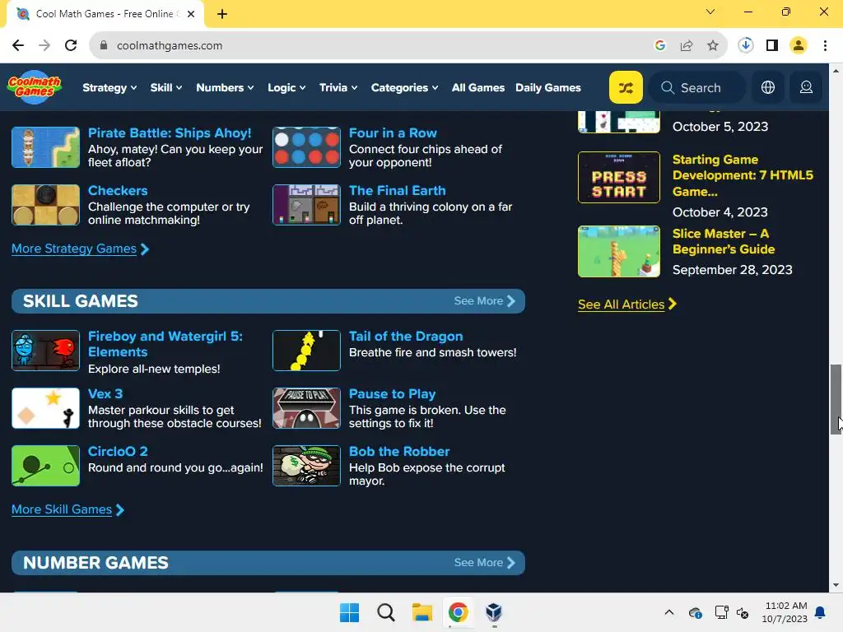Screen dimensions: 843x632
Task: Click the CircloO 2 green thumbnail
Action: click(46, 466)
